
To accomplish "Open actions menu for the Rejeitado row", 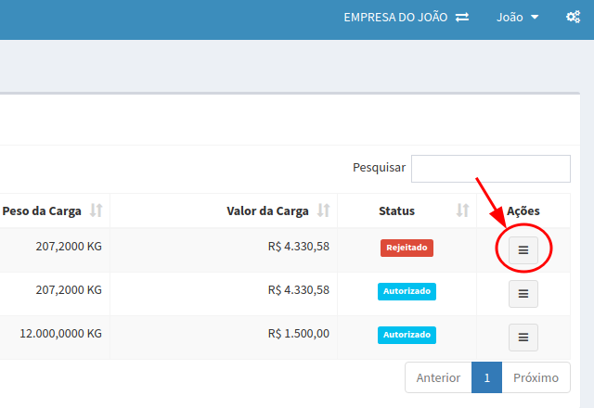I will coord(523,249).
